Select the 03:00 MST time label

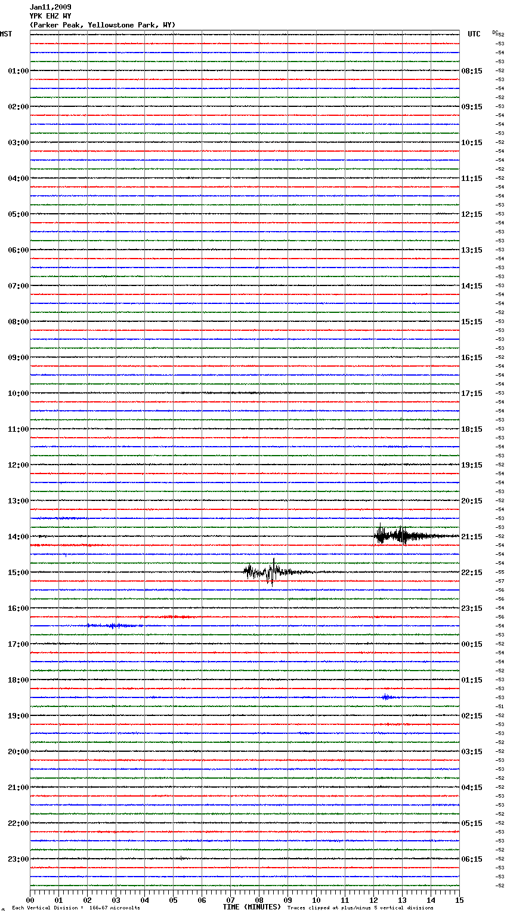click(x=18, y=143)
